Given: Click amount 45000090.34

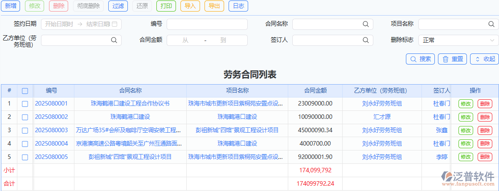Looking at the screenshot, I should [315, 130].
